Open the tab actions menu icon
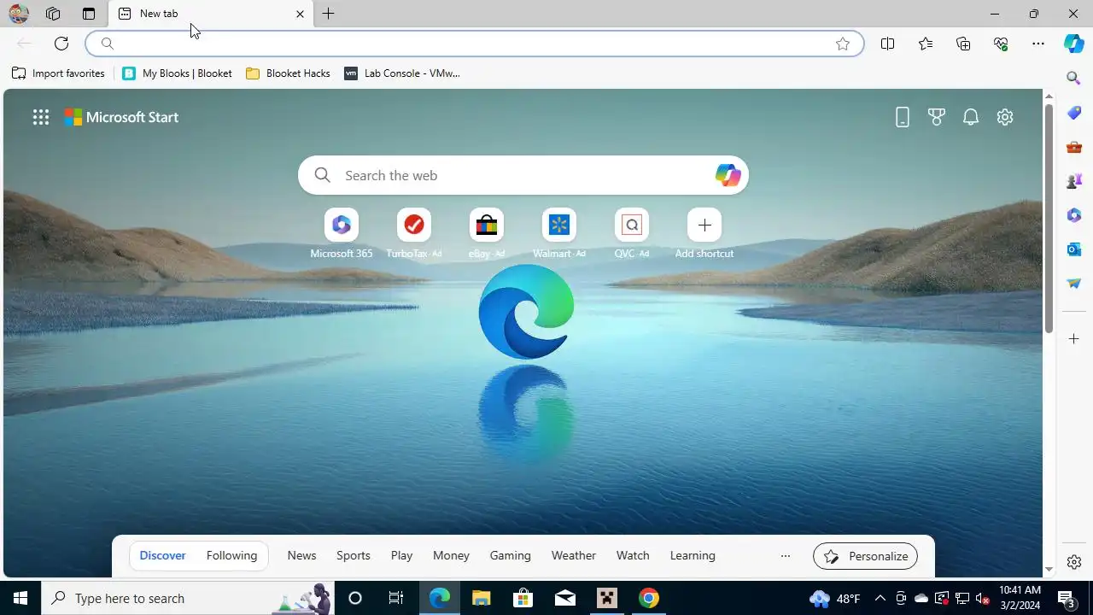The height and width of the screenshot is (615, 1093). (x=89, y=14)
